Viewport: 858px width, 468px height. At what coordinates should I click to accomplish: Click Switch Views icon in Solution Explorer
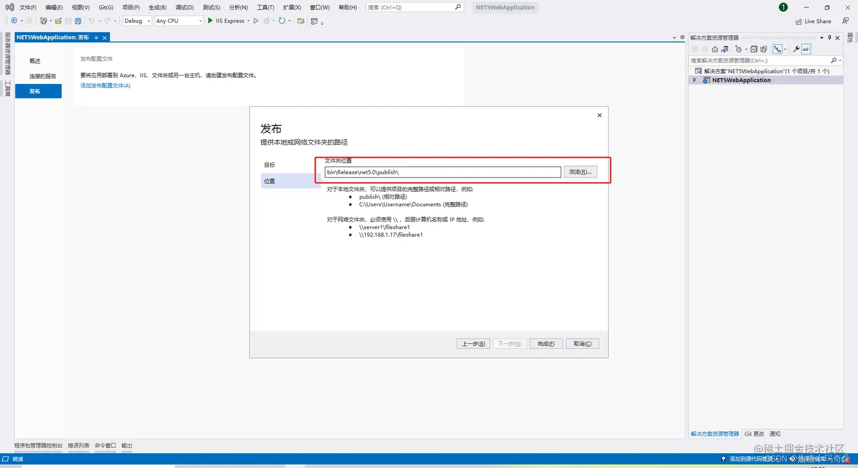725,49
